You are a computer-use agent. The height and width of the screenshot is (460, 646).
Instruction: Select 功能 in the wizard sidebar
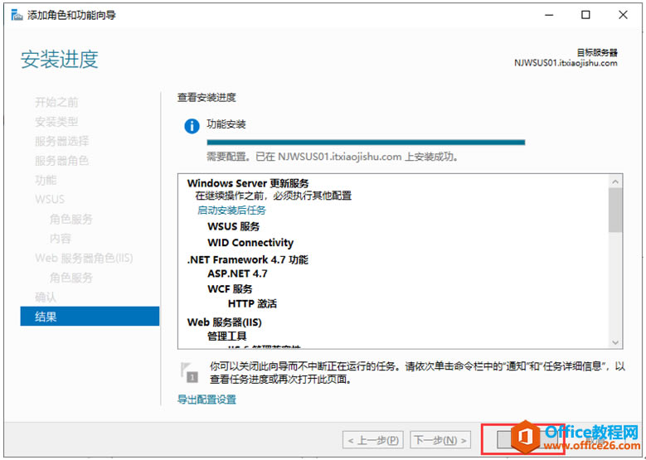click(x=46, y=180)
